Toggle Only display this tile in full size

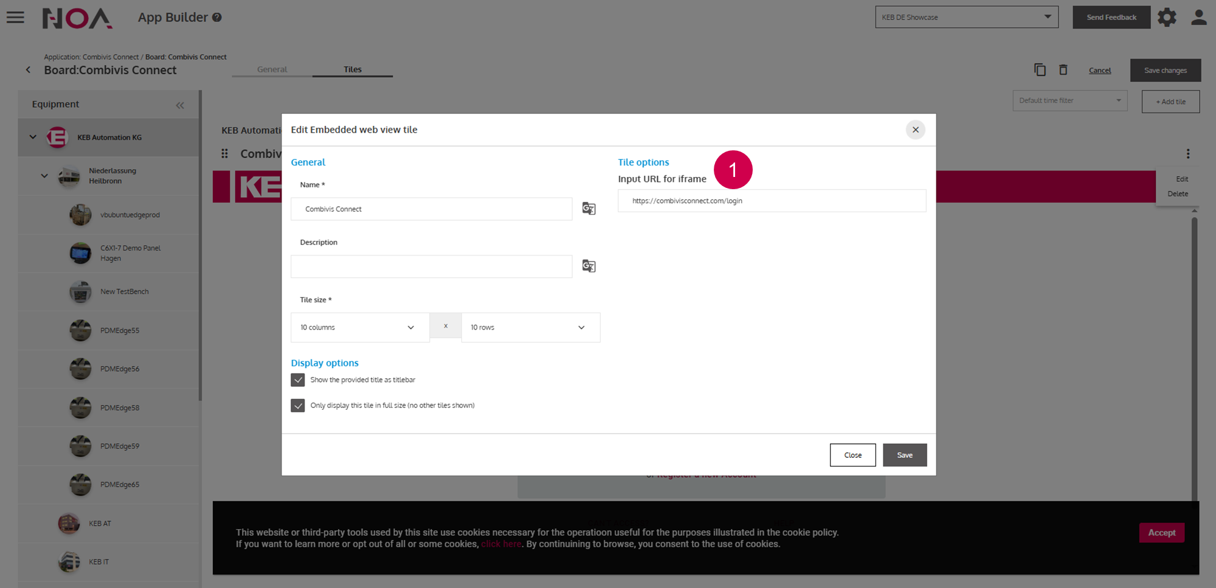coord(298,406)
